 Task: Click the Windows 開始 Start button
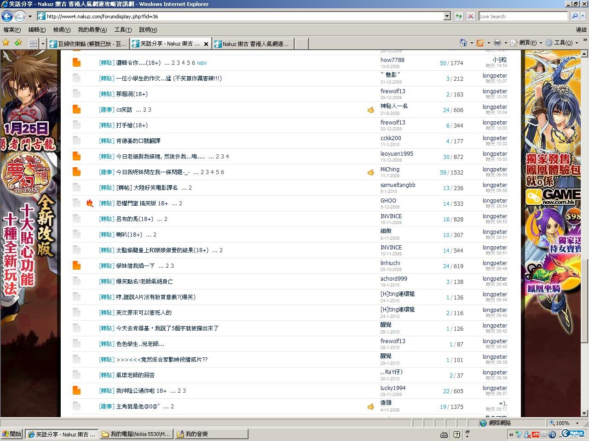coord(12,434)
